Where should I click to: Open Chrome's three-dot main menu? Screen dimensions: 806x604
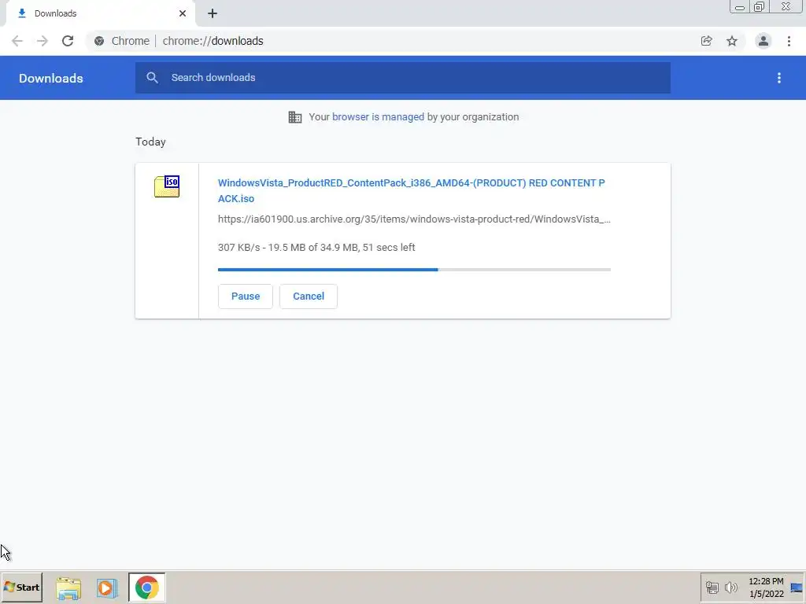click(x=789, y=41)
